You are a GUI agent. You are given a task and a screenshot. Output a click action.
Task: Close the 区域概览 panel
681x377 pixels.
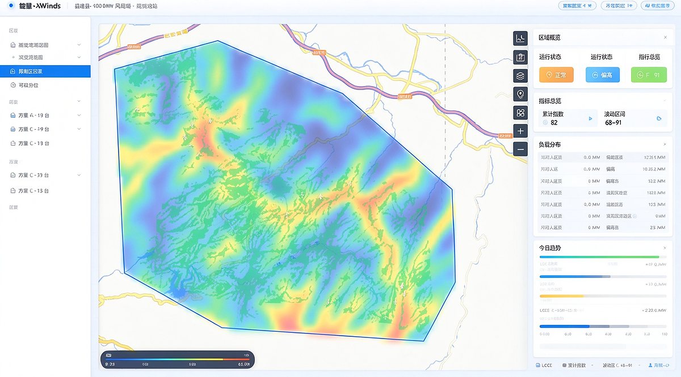665,37
